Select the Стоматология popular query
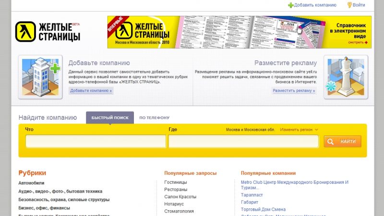384x216 pixels. coord(179,211)
